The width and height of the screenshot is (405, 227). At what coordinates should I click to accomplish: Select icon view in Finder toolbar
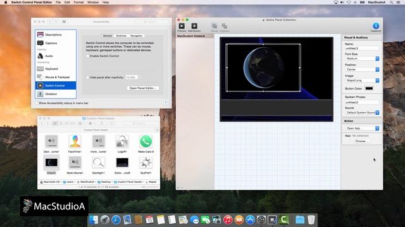tap(55, 124)
